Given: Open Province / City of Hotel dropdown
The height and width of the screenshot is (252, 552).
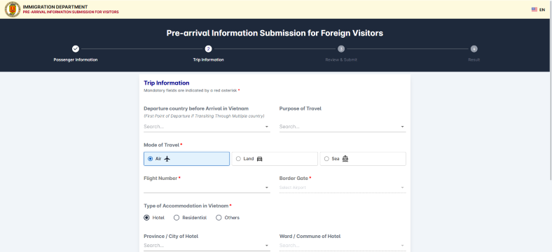Looking at the screenshot, I should tap(266, 246).
